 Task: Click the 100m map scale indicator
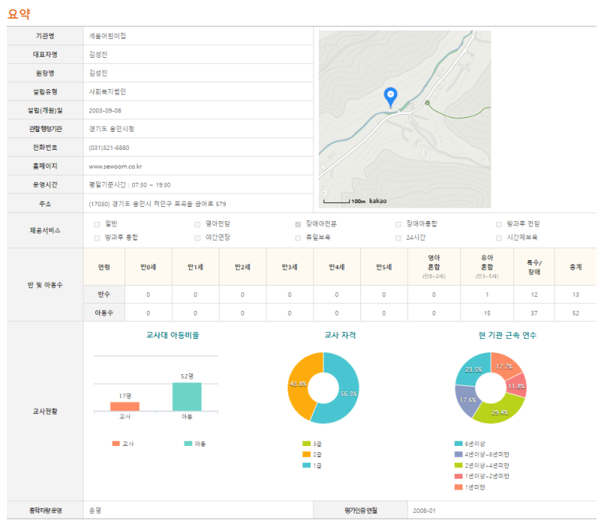tap(344, 201)
